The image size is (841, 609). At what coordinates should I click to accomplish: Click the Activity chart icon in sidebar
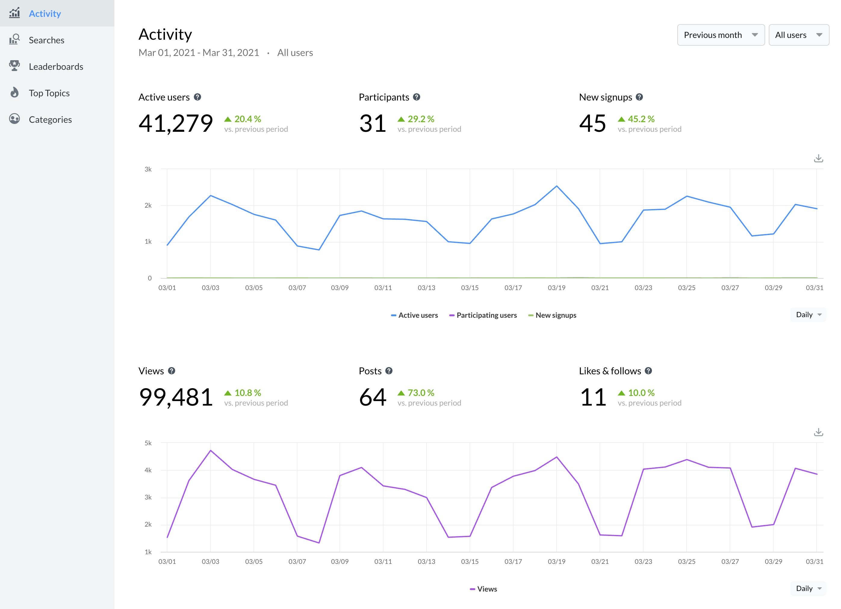click(x=14, y=13)
